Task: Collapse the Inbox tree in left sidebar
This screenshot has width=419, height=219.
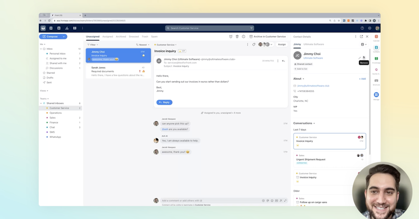Action: pyautogui.click(x=41, y=49)
